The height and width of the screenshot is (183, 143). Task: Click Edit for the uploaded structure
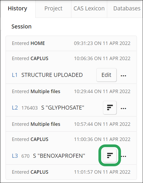tap(106, 75)
